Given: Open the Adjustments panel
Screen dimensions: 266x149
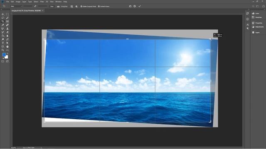Looking at the screenshot, I should [258, 27].
